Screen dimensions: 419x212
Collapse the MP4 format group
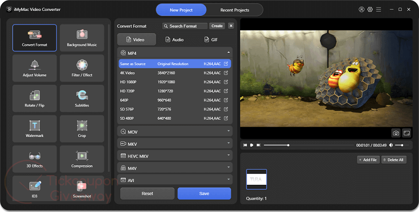coord(229,53)
